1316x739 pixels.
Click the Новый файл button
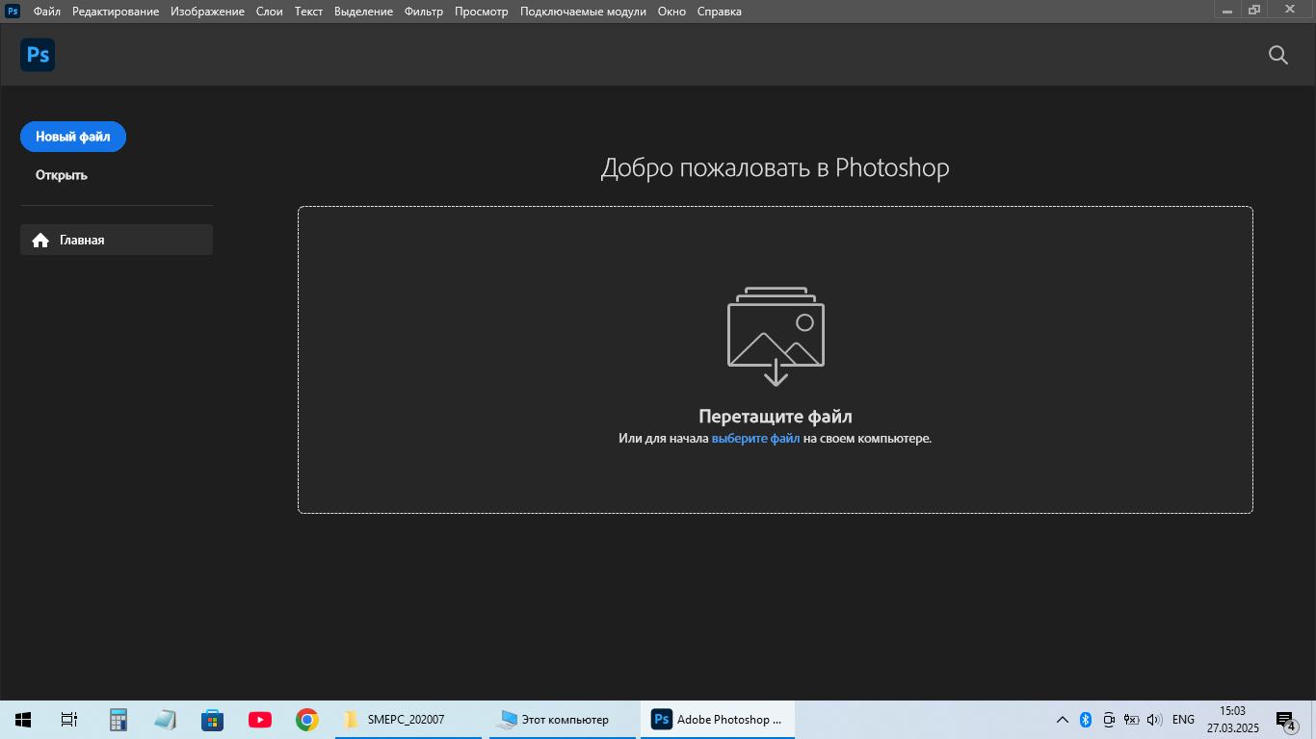click(73, 137)
